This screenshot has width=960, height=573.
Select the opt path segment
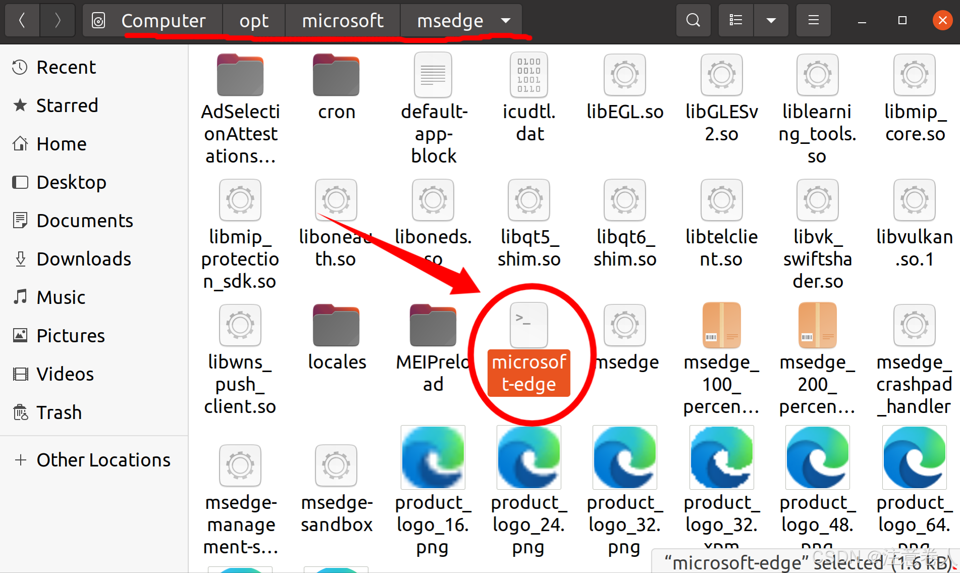click(x=254, y=21)
